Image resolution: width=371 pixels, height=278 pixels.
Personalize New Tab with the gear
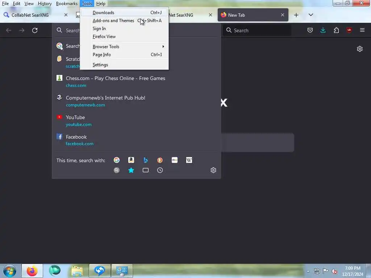(360, 49)
